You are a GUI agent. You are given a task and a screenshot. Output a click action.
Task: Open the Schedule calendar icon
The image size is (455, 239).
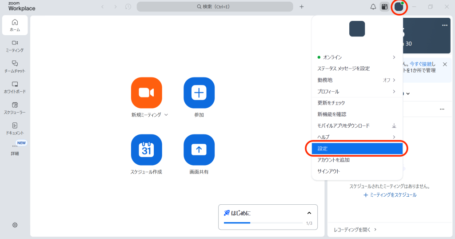[146, 150]
